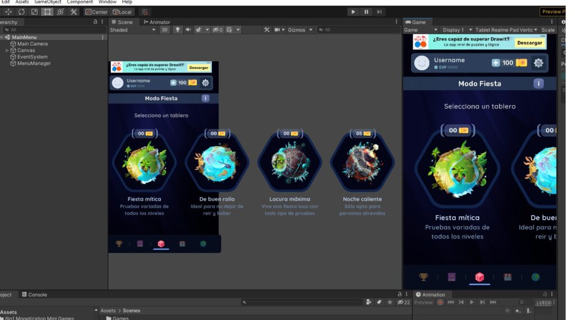Image resolution: width=575 pixels, height=320 pixels.
Task: Open the Edit menu
Action: pos(6,2)
